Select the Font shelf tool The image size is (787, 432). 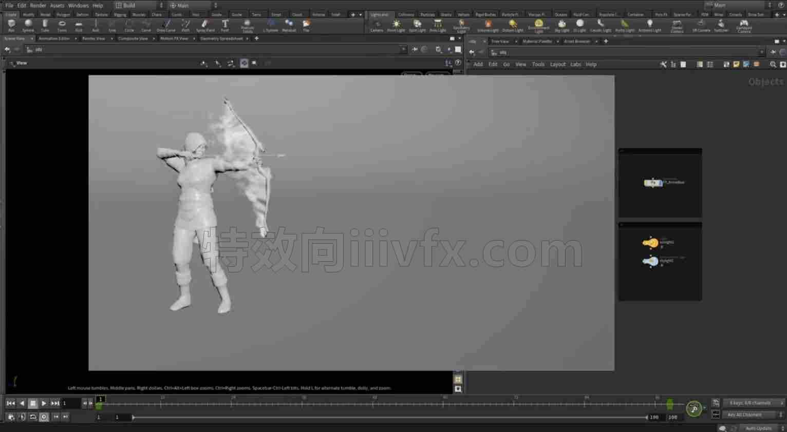tap(225, 25)
